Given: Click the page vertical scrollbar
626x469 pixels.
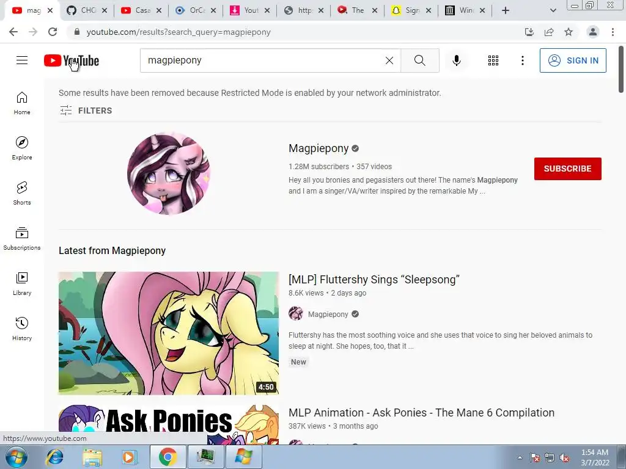Looking at the screenshot, I should tap(621, 70).
